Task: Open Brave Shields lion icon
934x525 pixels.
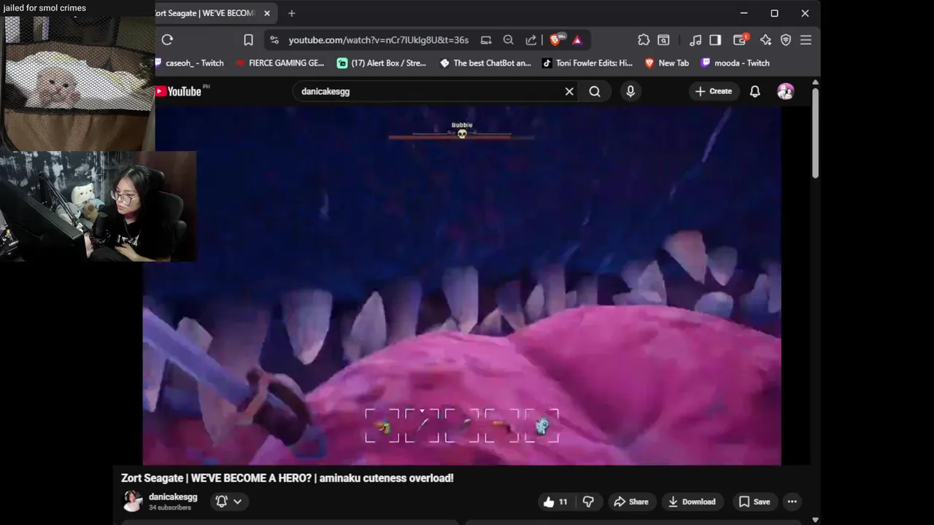Action: tap(556, 40)
